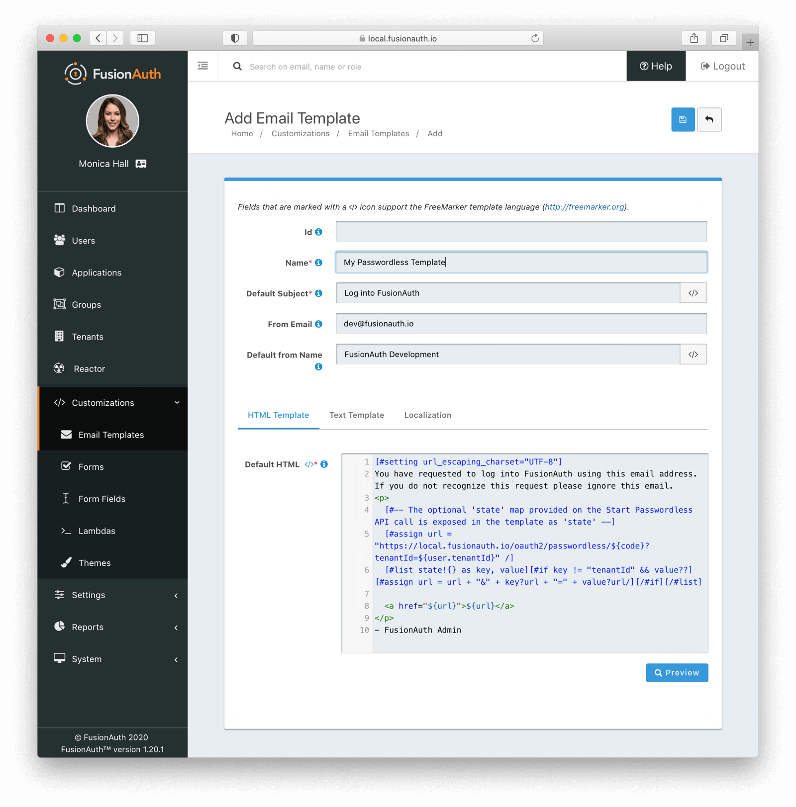796x807 pixels.
Task: Collapse the Customizations menu section
Action: click(x=112, y=403)
